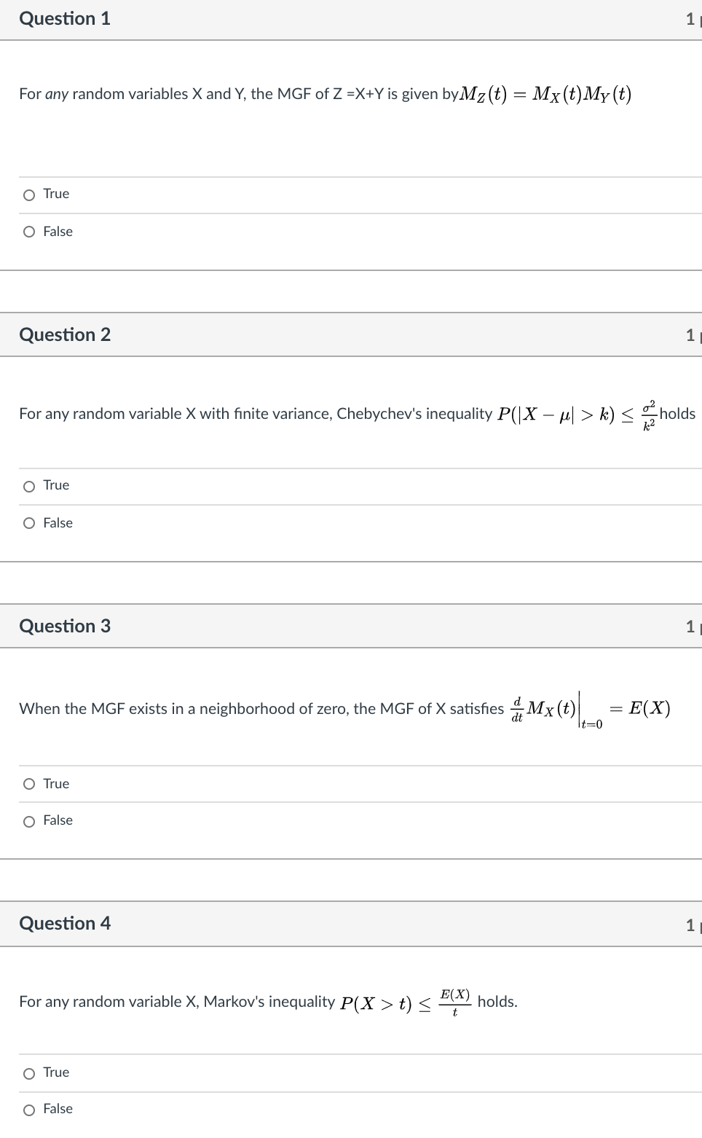Select True for Question 1
The height and width of the screenshot is (1138, 702).
coord(29,195)
